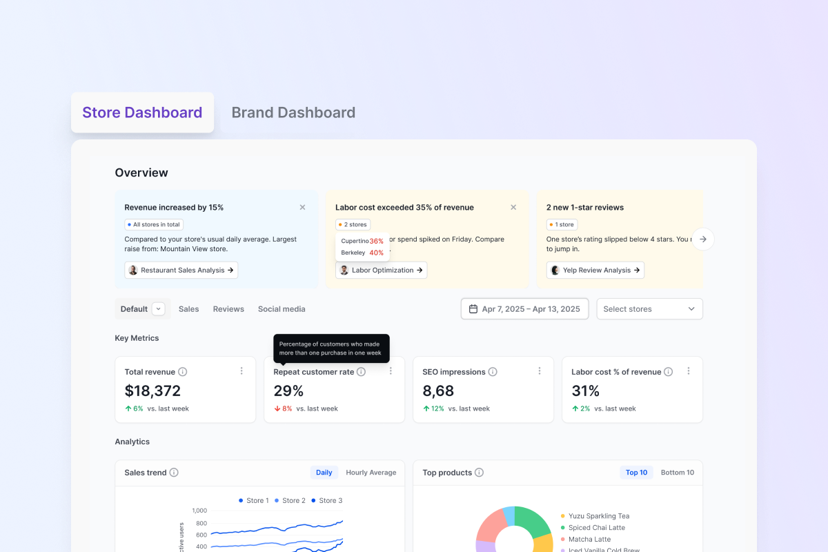Toggle Store 1 legend item
This screenshot has width=828, height=552.
254,501
